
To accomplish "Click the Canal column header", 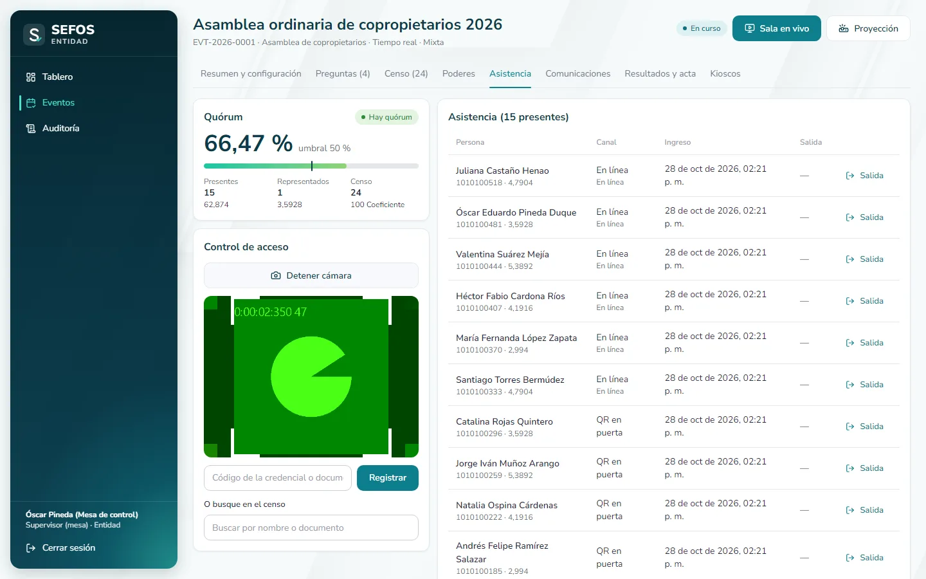I will point(606,142).
